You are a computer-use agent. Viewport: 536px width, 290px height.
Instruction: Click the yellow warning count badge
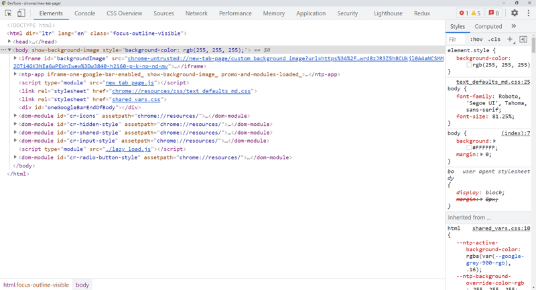pos(476,13)
